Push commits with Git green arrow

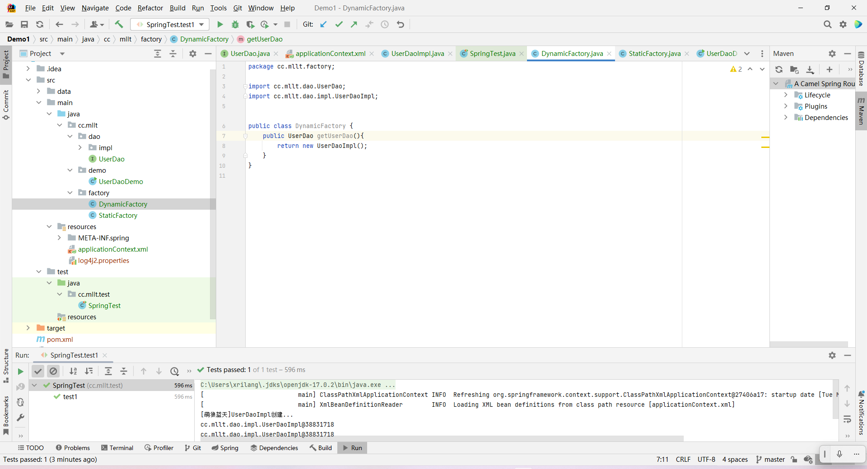tap(354, 24)
